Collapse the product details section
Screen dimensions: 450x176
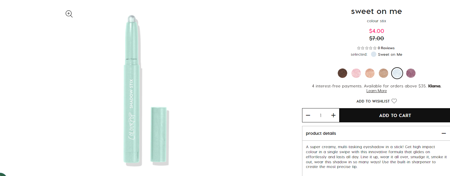click(444, 133)
